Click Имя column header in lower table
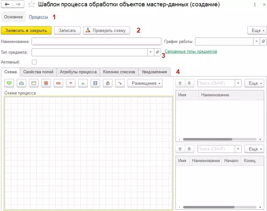The width and height of the screenshot is (267, 211). [x=182, y=160]
